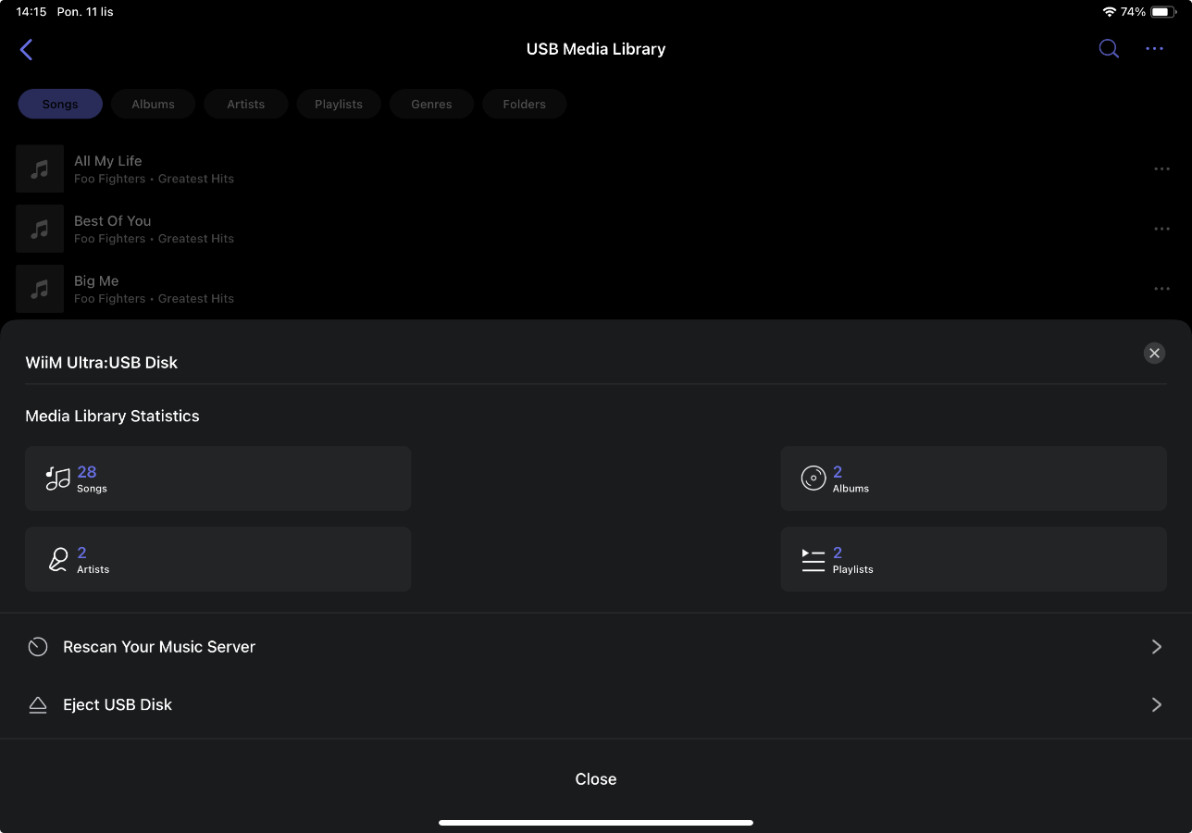This screenshot has height=833, width=1192.
Task: Switch to the Genres tab
Action: tap(432, 105)
